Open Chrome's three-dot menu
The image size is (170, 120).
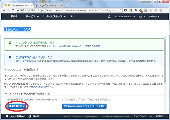(166, 10)
